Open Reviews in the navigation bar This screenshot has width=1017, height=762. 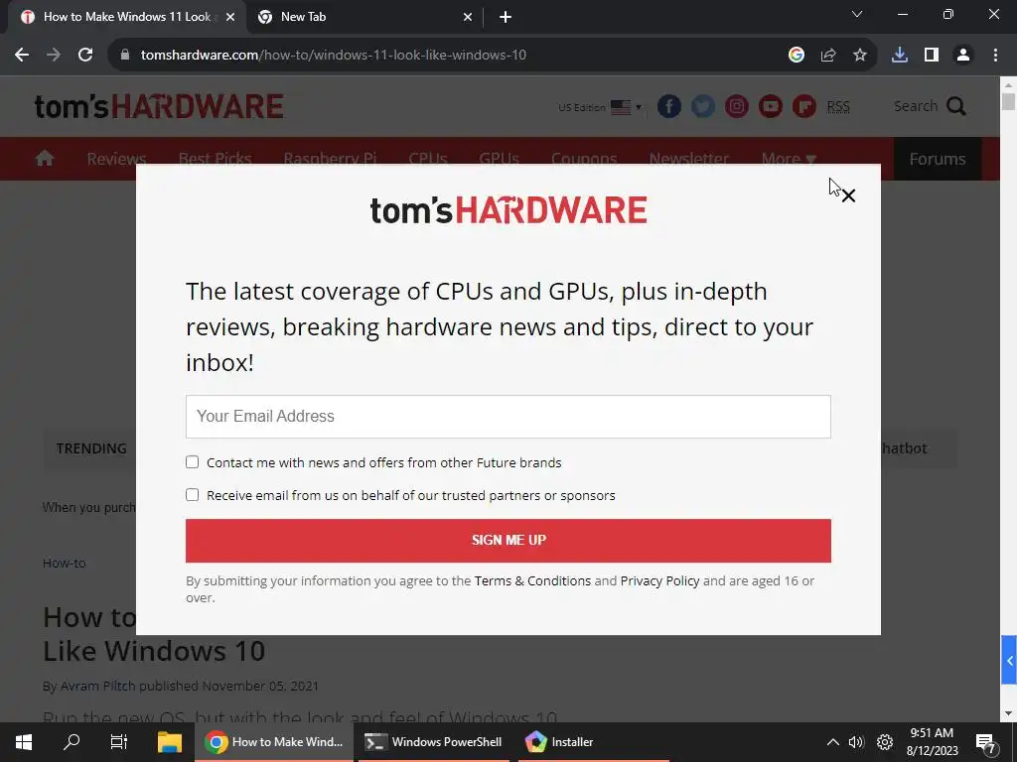[117, 159]
